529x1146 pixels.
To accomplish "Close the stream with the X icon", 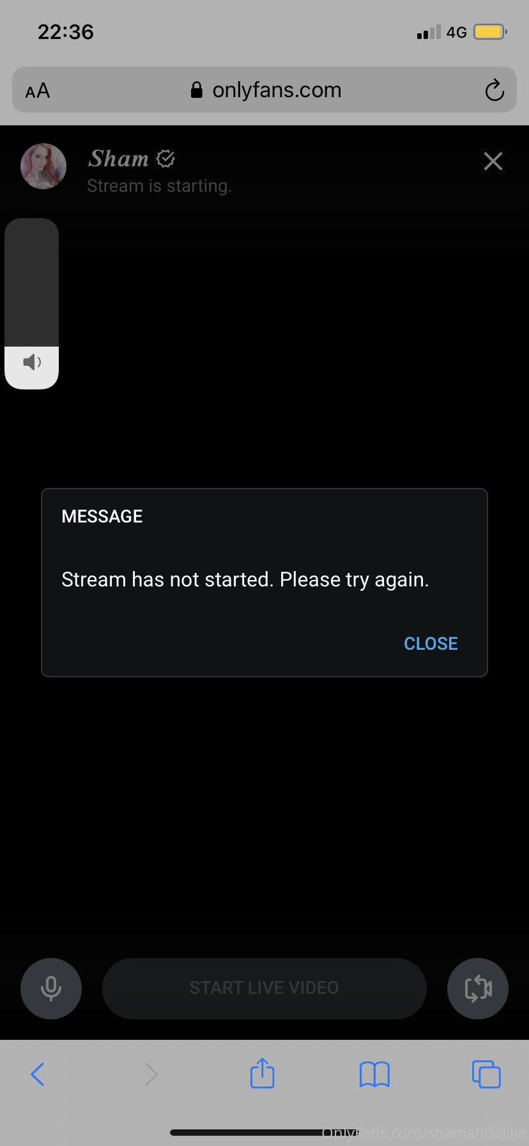I will 493,161.
